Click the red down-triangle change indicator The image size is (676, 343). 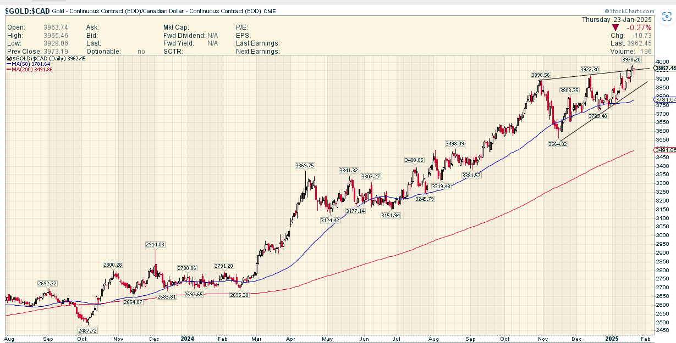click(x=616, y=27)
